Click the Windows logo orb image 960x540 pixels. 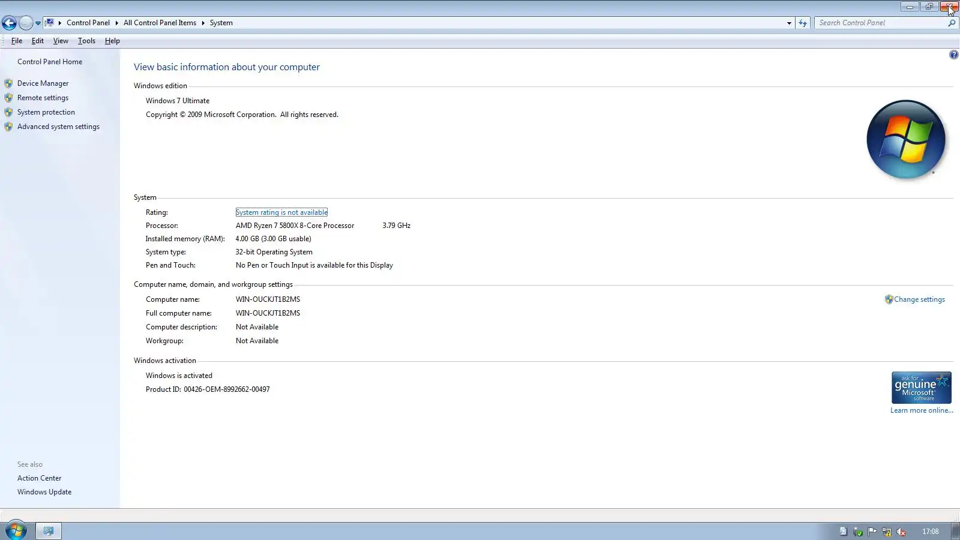tap(906, 140)
